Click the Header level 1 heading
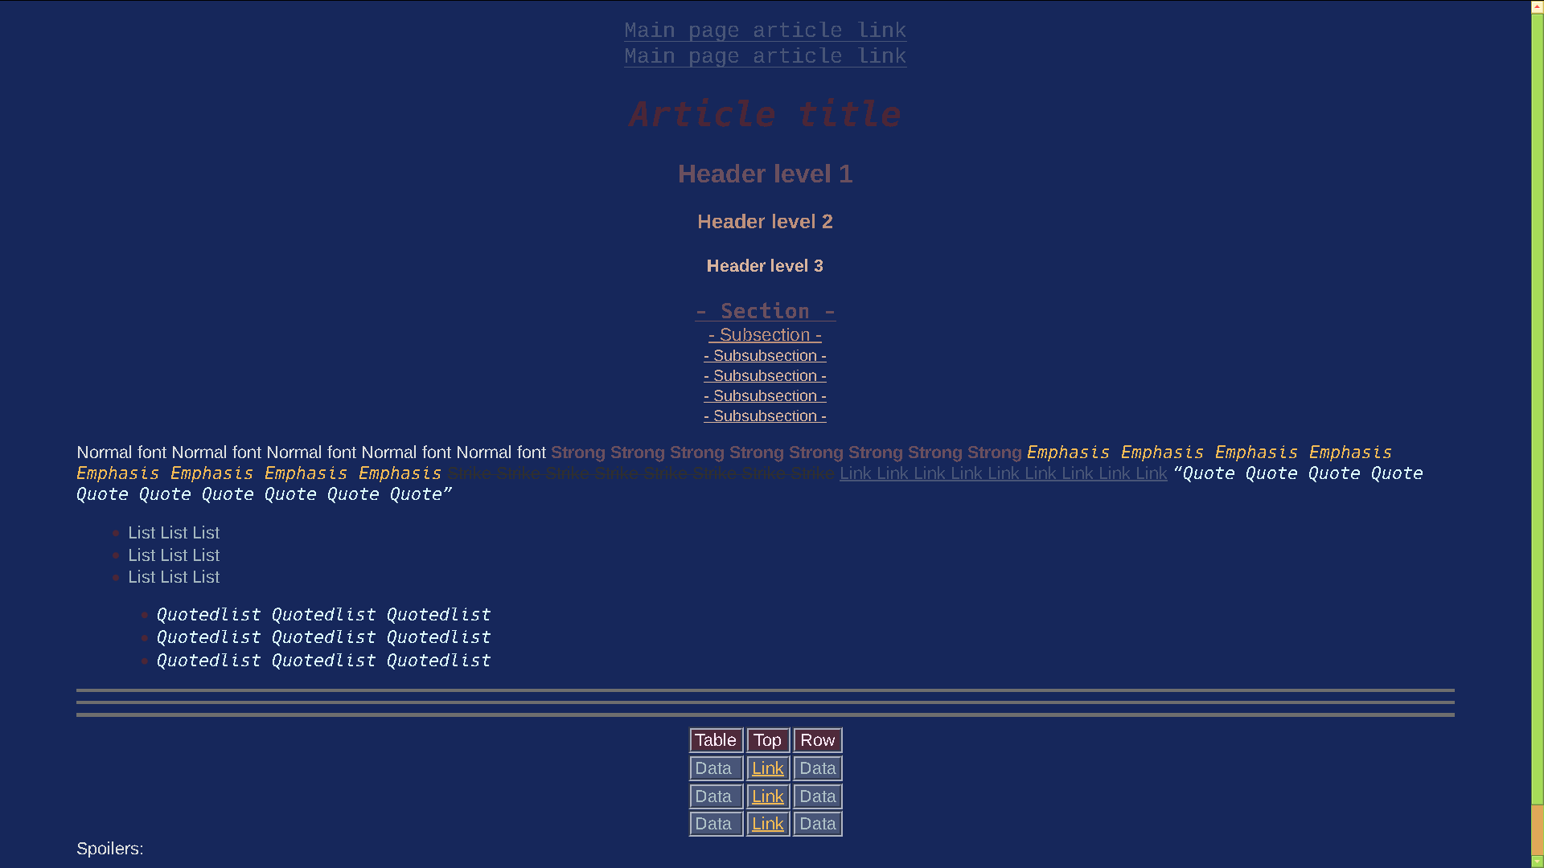This screenshot has width=1544, height=868. tap(765, 174)
